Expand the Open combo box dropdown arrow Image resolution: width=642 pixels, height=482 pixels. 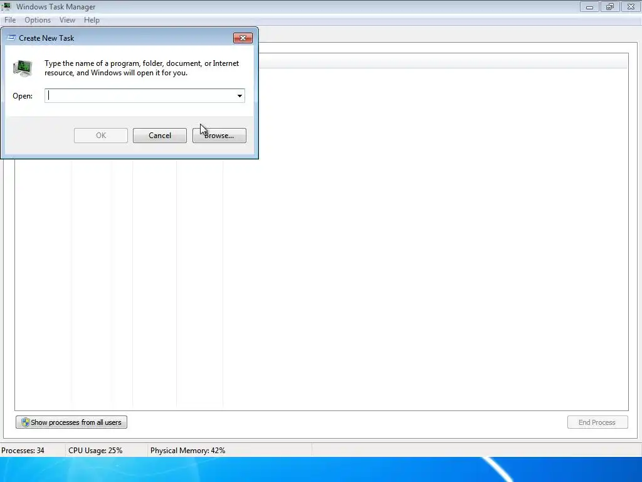[239, 95]
